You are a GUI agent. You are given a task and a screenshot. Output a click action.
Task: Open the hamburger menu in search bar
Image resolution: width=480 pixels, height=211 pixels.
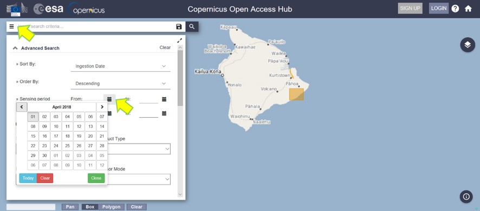[x=11, y=26]
